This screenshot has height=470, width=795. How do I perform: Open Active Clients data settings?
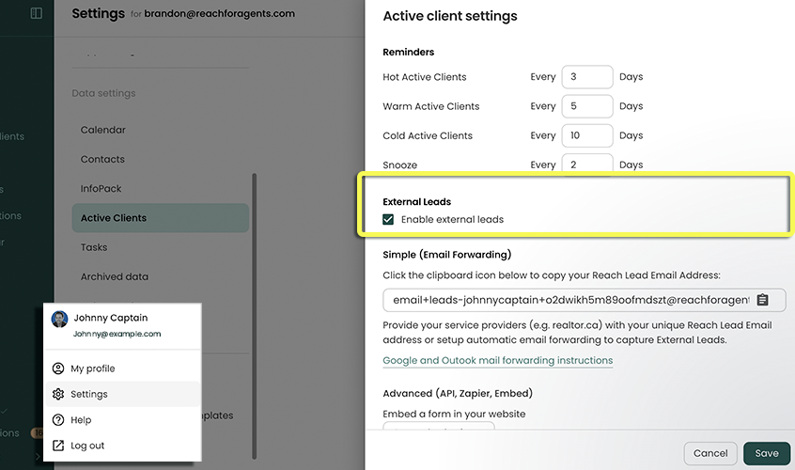pos(114,218)
